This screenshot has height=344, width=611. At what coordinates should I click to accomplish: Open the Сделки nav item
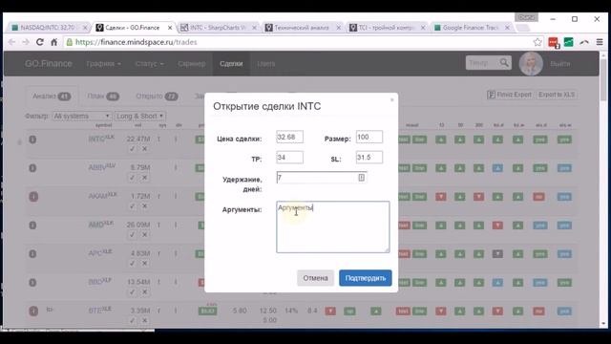click(x=231, y=64)
